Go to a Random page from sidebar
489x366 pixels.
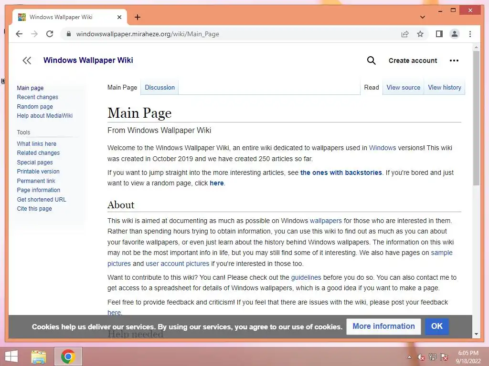35,106
